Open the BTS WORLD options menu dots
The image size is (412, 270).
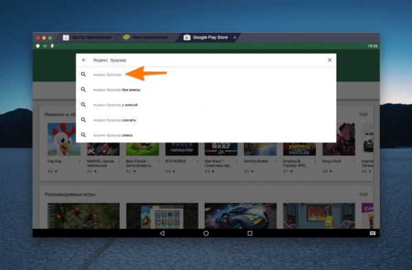(x=197, y=161)
